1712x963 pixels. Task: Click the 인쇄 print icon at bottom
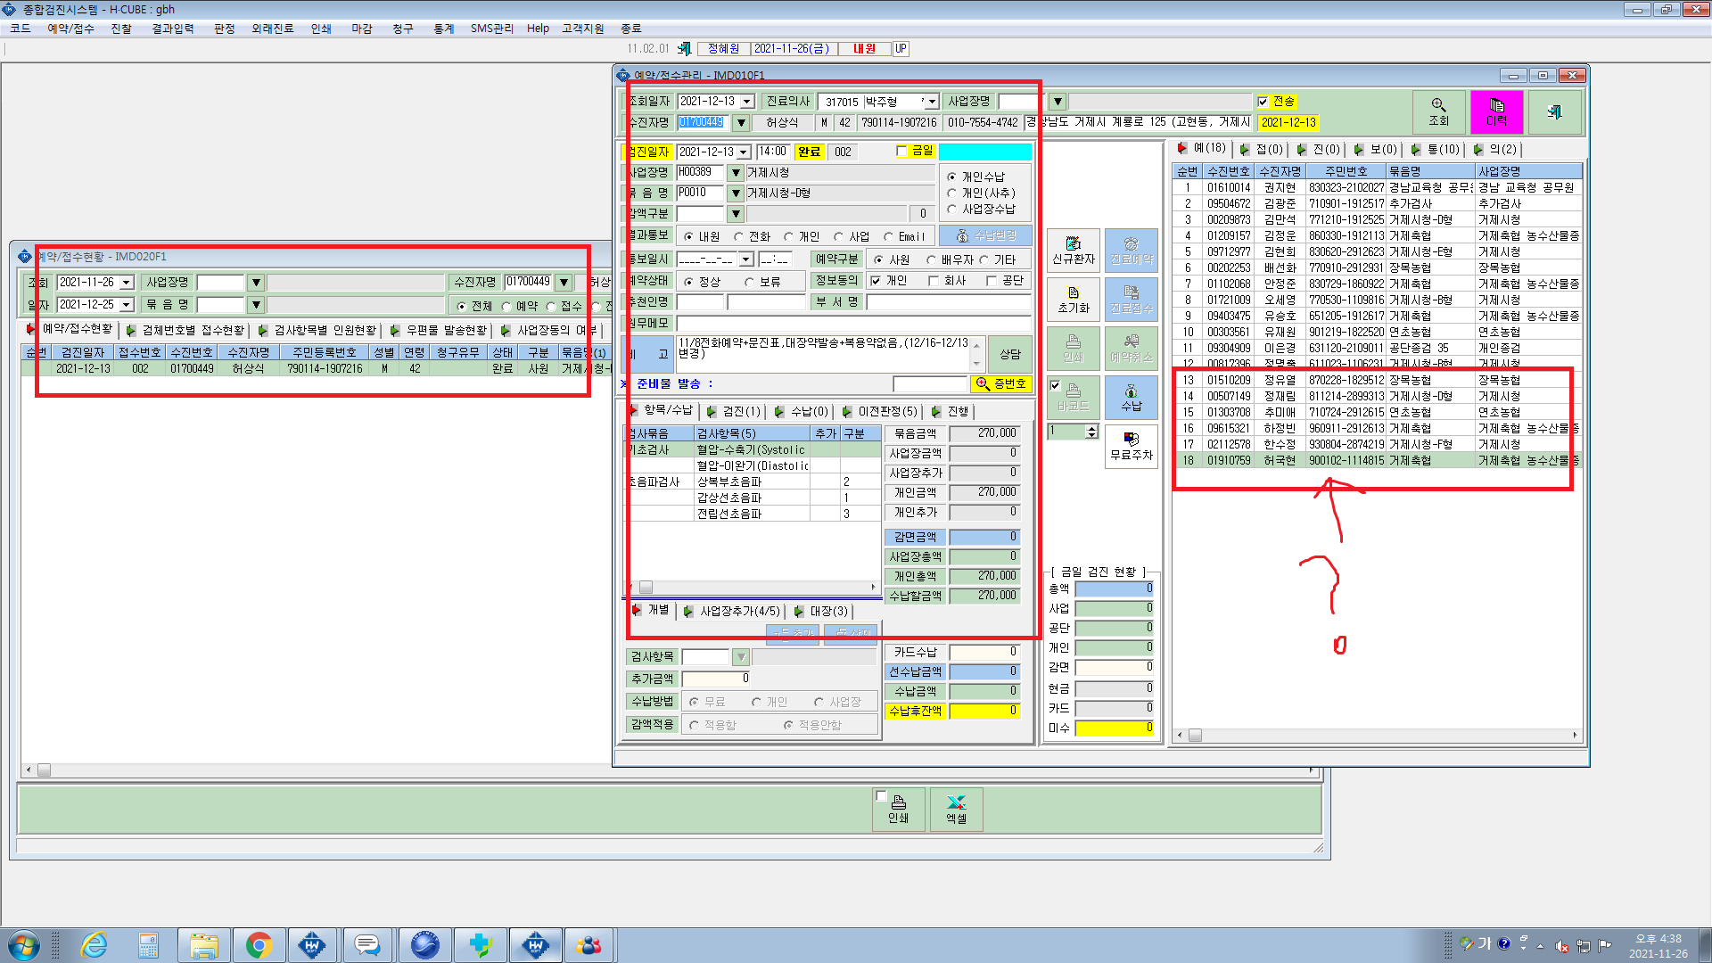pyautogui.click(x=898, y=810)
